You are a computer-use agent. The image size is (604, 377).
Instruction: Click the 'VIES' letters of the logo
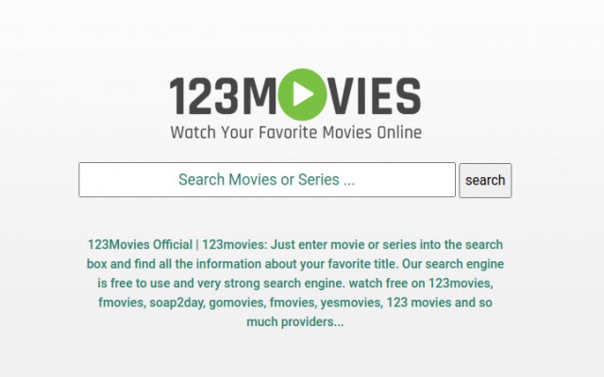375,96
